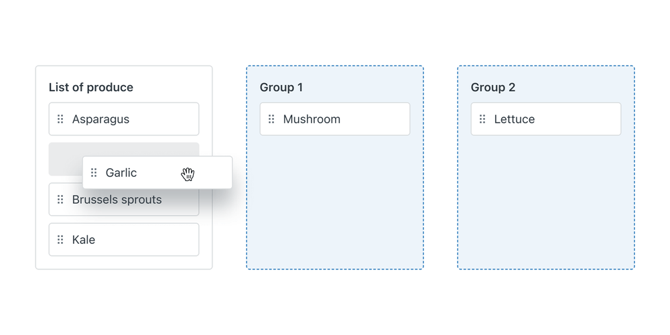Image resolution: width=670 pixels, height=335 pixels.
Task: Click the Garlic drag handle icon
Action: [x=94, y=173]
